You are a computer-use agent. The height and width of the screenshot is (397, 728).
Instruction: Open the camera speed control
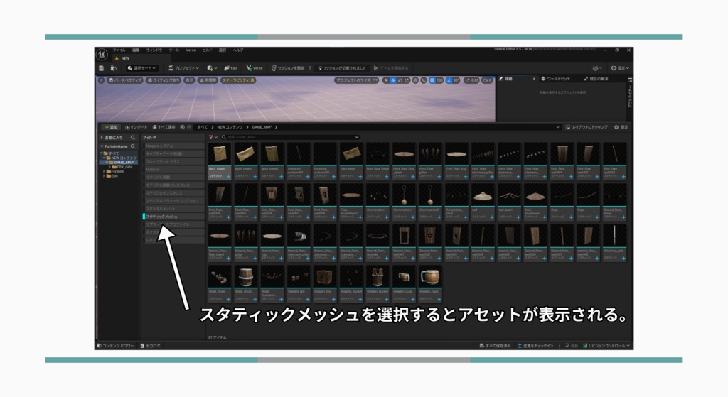[x=487, y=80]
